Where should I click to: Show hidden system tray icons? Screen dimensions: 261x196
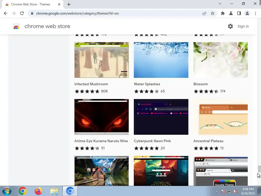pyautogui.click(x=217, y=191)
